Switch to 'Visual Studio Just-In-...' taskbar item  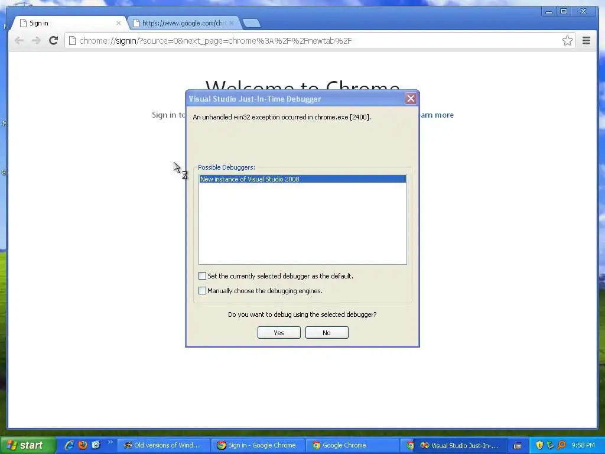pos(460,445)
